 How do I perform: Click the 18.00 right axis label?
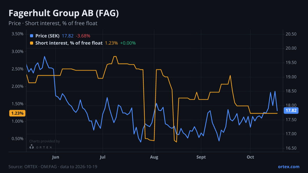291,105
